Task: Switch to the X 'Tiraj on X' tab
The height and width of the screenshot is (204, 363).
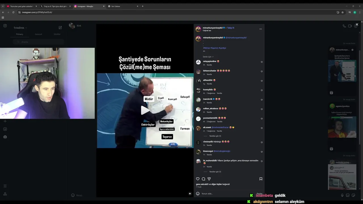Action: click(55, 6)
